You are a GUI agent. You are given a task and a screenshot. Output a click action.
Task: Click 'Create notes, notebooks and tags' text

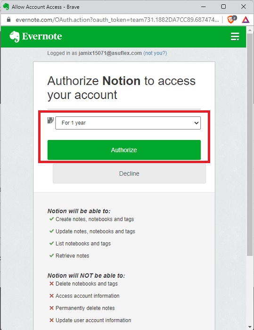click(95, 219)
